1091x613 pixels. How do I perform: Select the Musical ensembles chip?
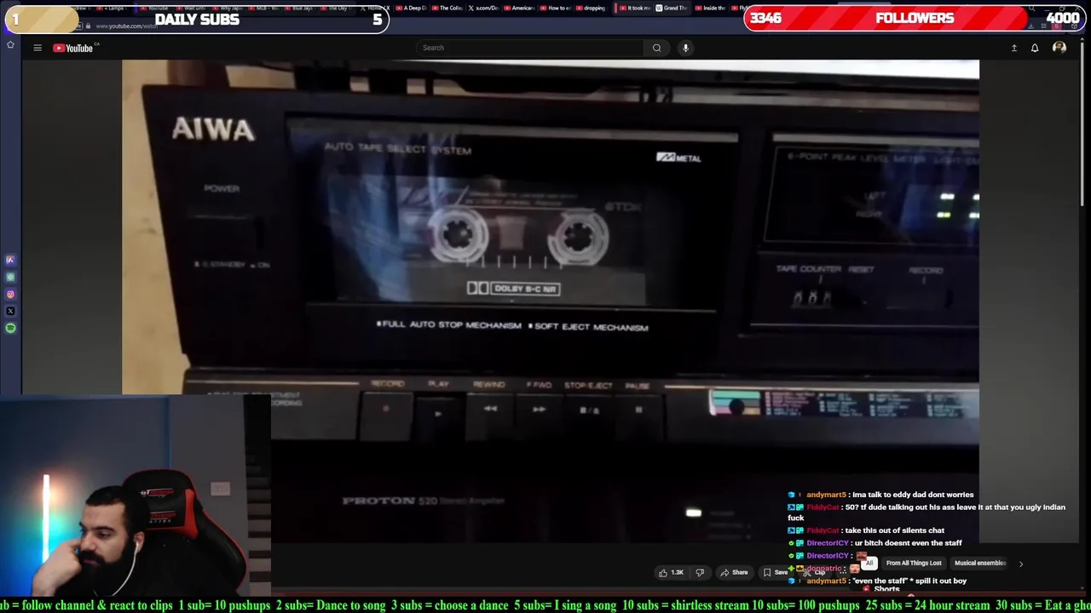tap(980, 563)
